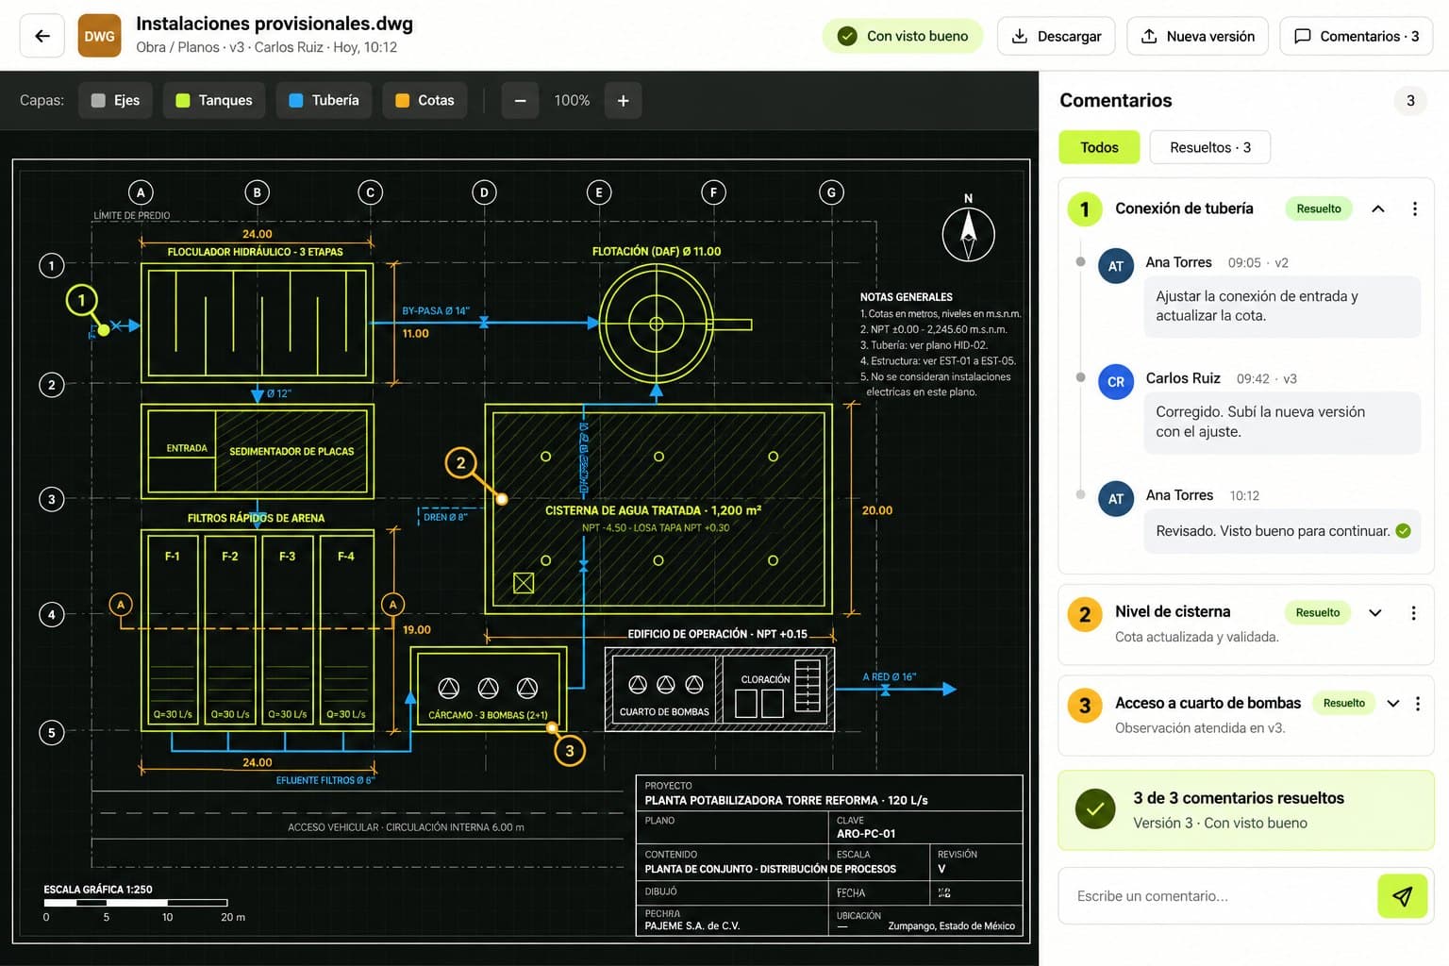Toggle the Tanques layer visibility
The width and height of the screenshot is (1449, 966).
(214, 100)
